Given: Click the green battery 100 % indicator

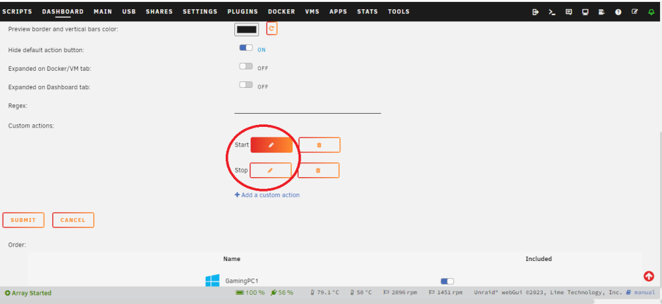Looking at the screenshot, I should click(x=250, y=292).
